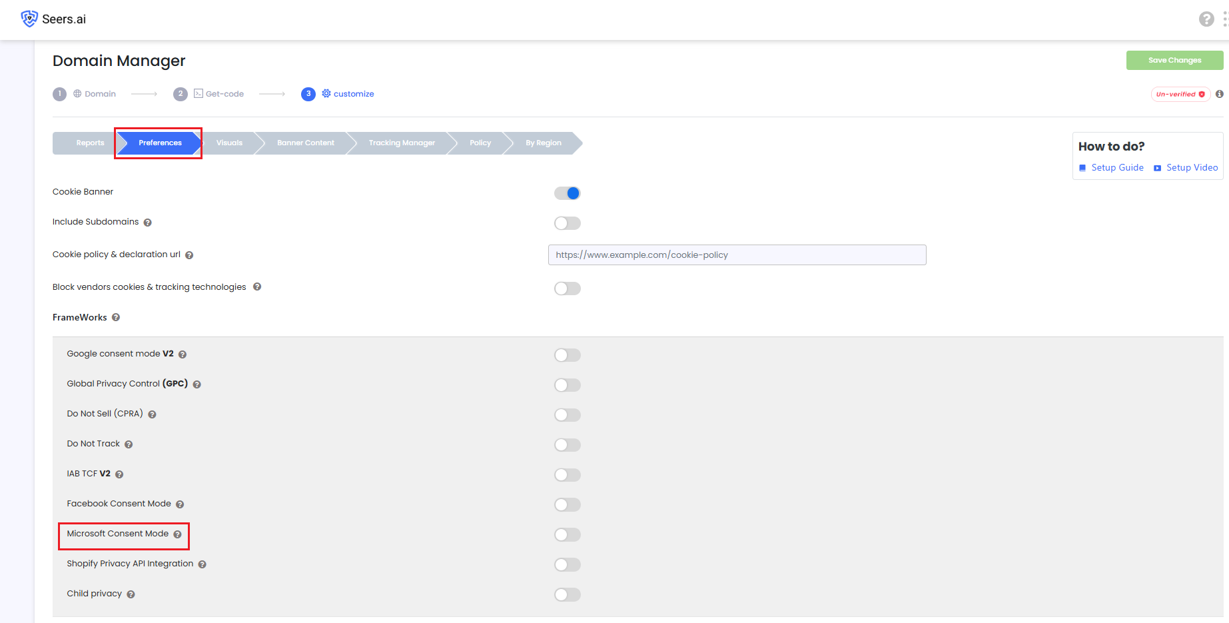Viewport: 1229px width, 623px height.
Task: Click the 'Cookie Banner' label
Action: click(83, 192)
